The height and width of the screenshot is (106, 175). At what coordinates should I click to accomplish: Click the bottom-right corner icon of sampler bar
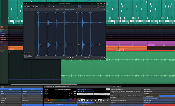coord(104,58)
